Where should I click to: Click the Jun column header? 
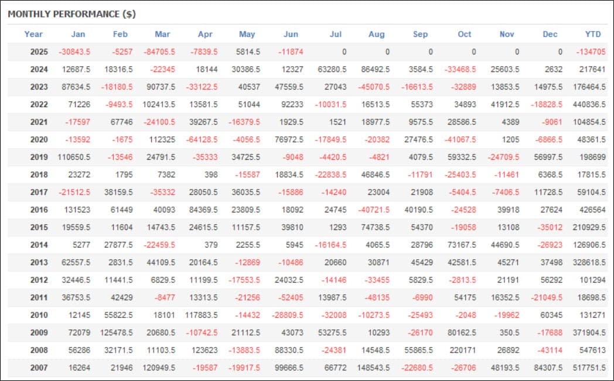coord(291,34)
